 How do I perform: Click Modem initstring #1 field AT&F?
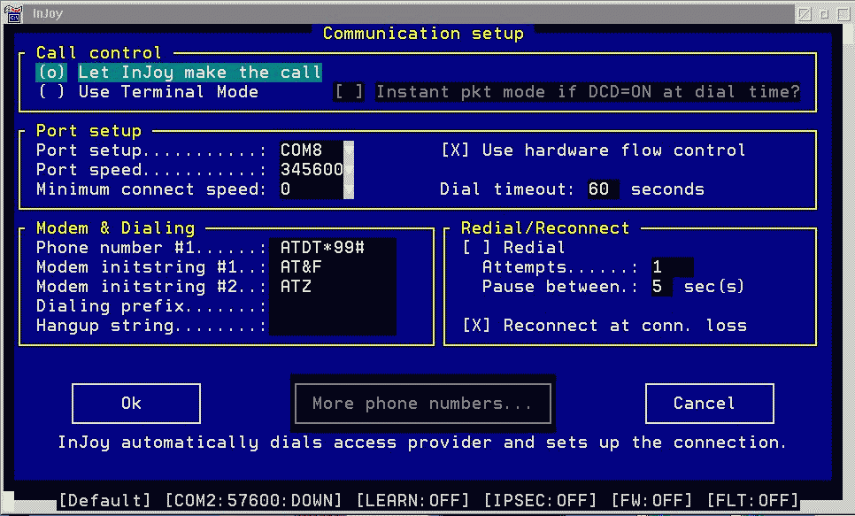coord(333,267)
